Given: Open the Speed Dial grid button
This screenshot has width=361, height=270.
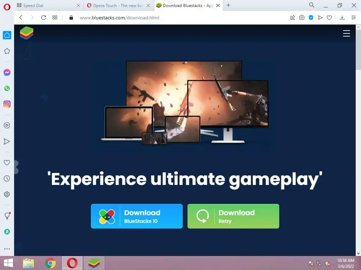Looking at the screenshot, I should [x=55, y=18].
